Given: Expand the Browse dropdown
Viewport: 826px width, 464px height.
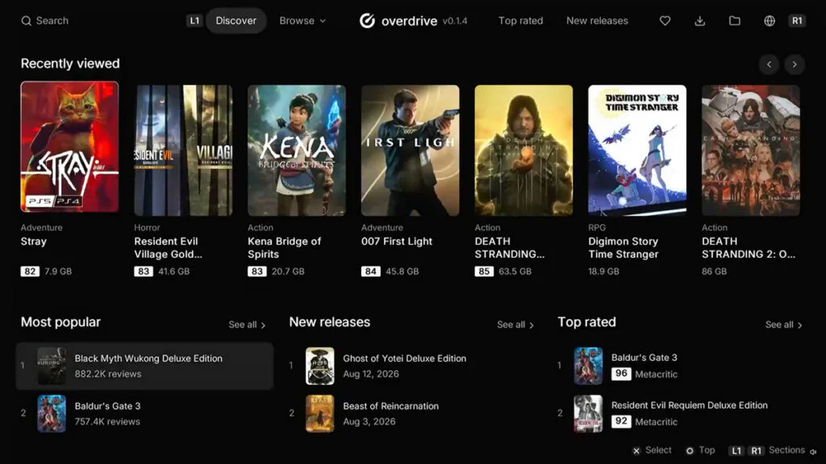Looking at the screenshot, I should (302, 20).
